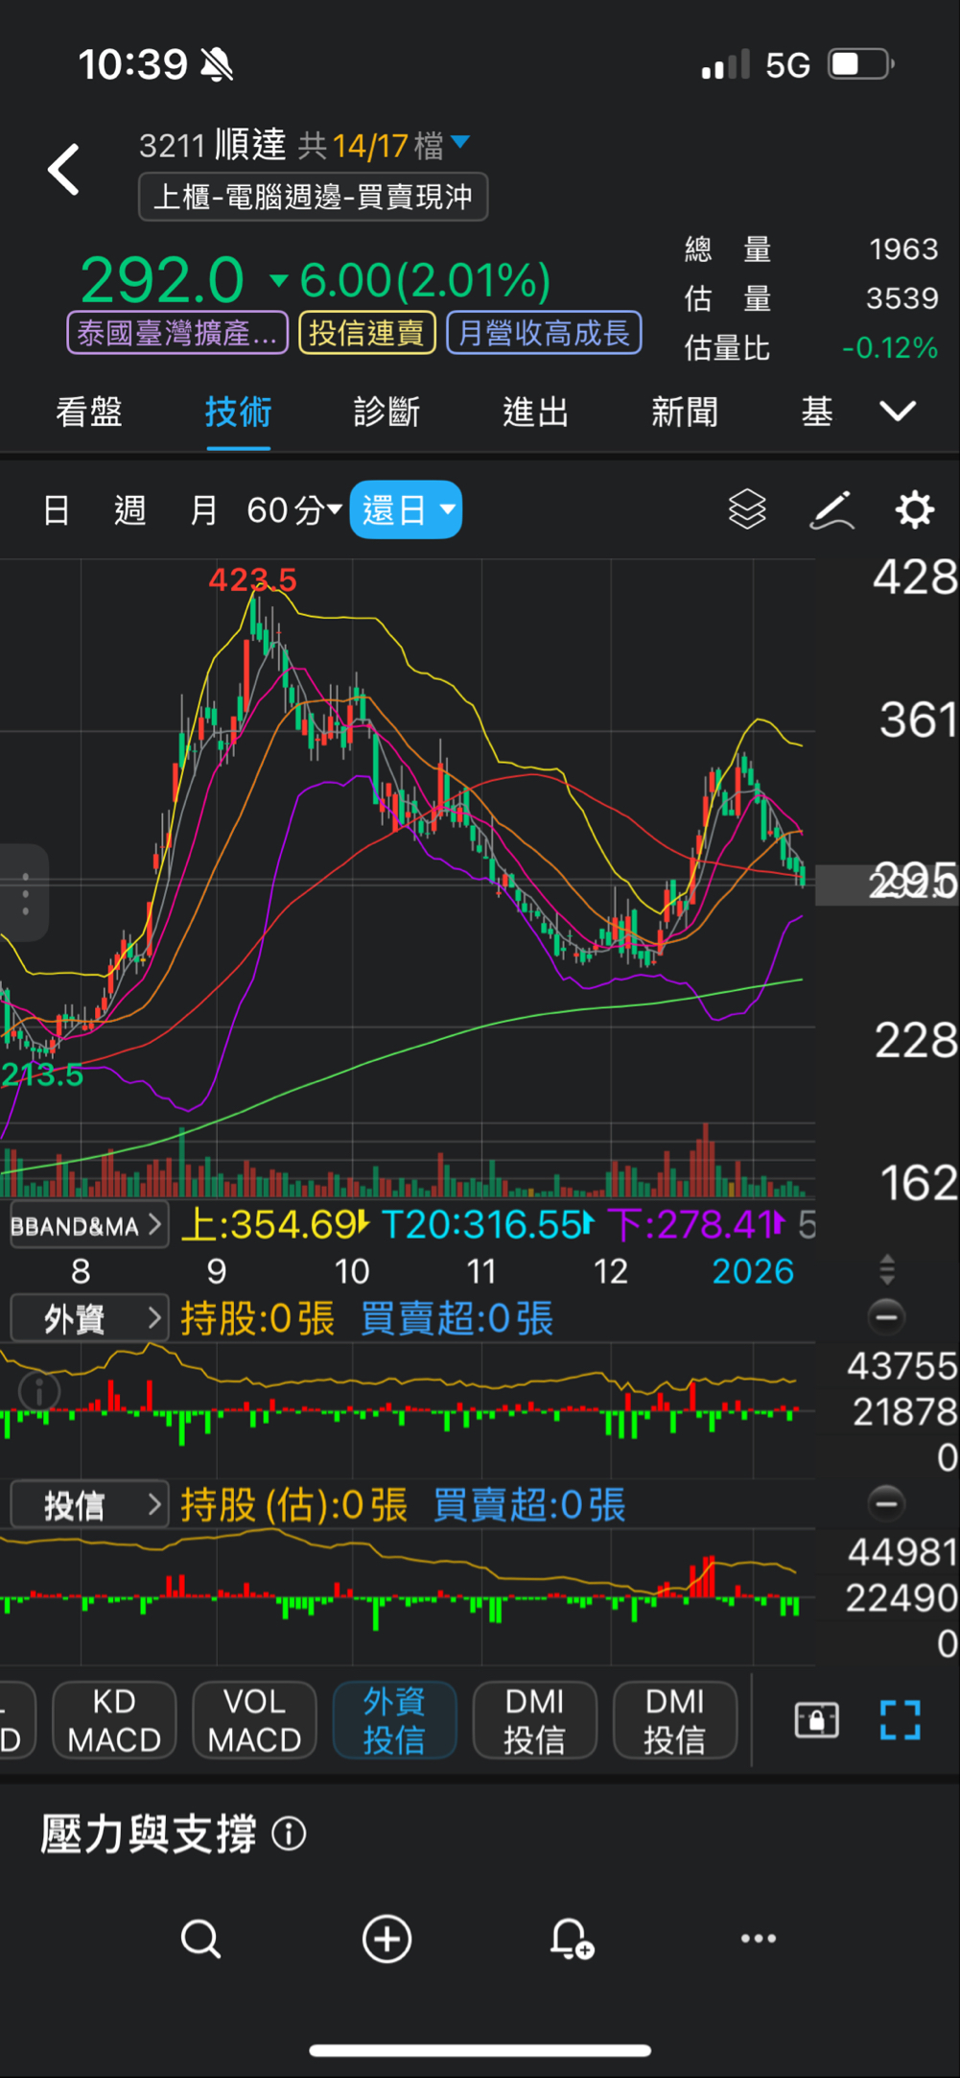The width and height of the screenshot is (960, 2078).
Task: Open the three-dot more menu
Action: click(759, 1939)
